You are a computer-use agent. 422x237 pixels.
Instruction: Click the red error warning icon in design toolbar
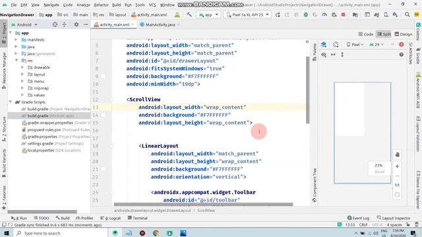[402, 45]
